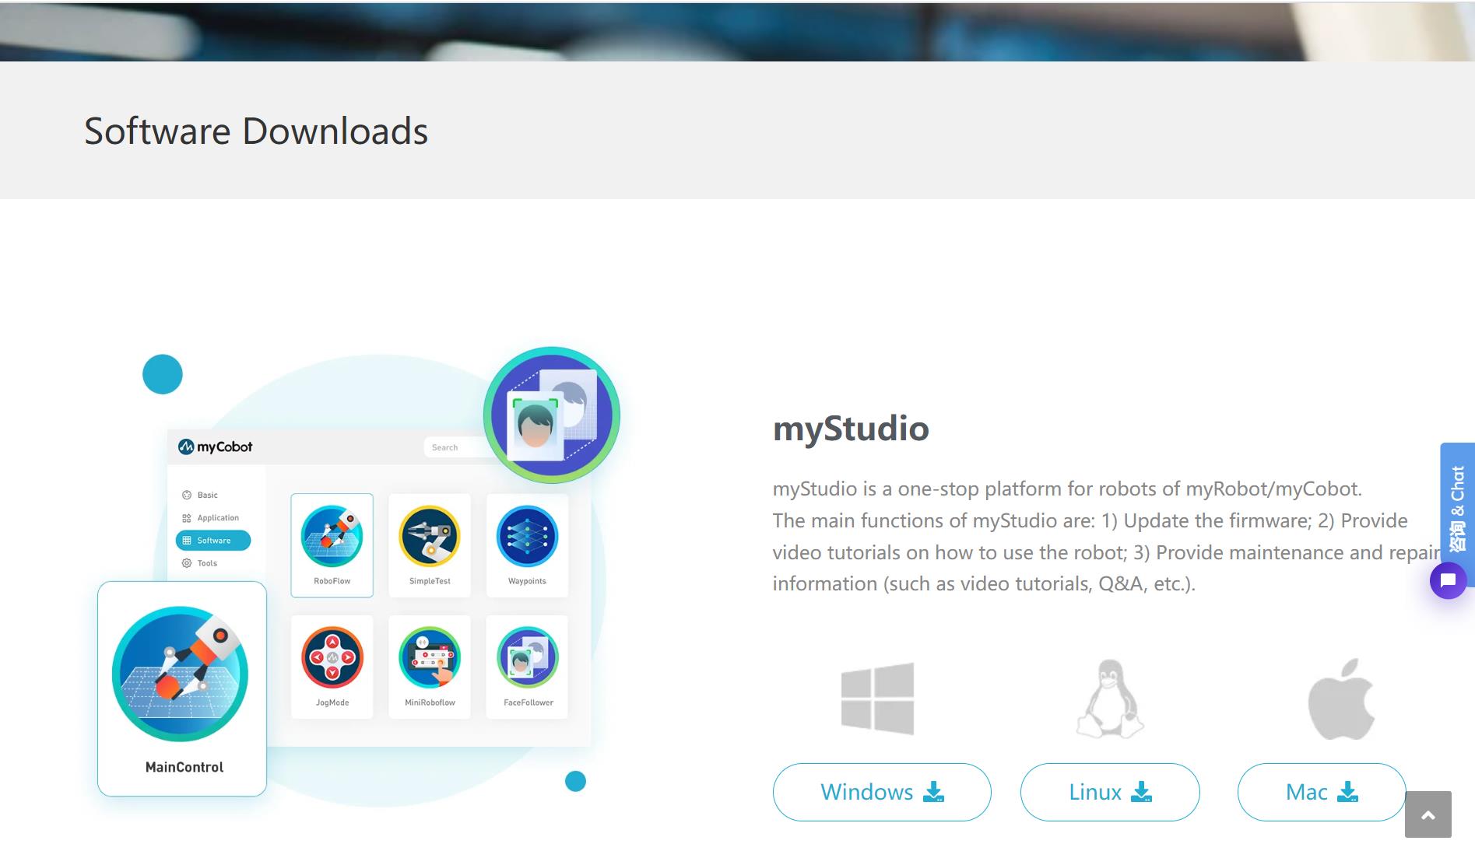Download myStudio for Linux
This screenshot has width=1475, height=858.
[1109, 792]
